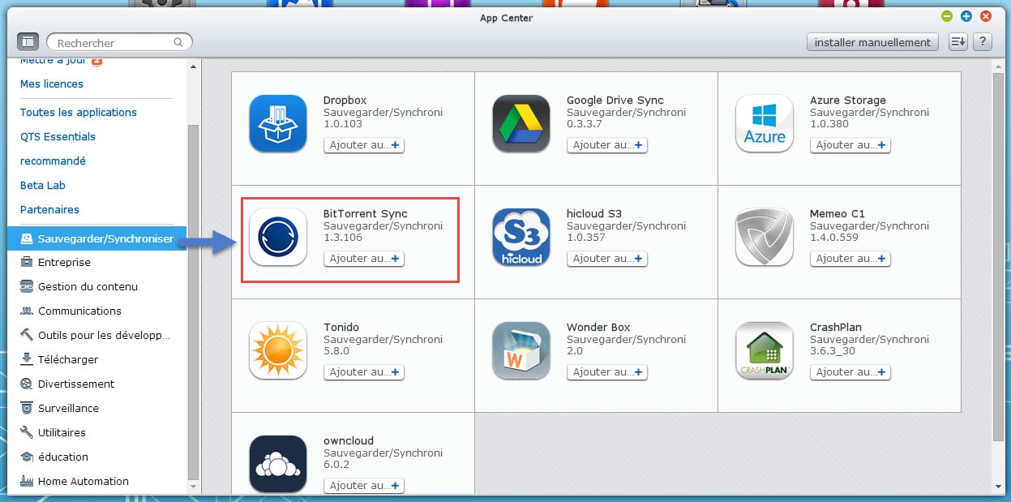This screenshot has width=1011, height=502.
Task: Add hicloud S3 with Ajouter au button
Action: 607,259
